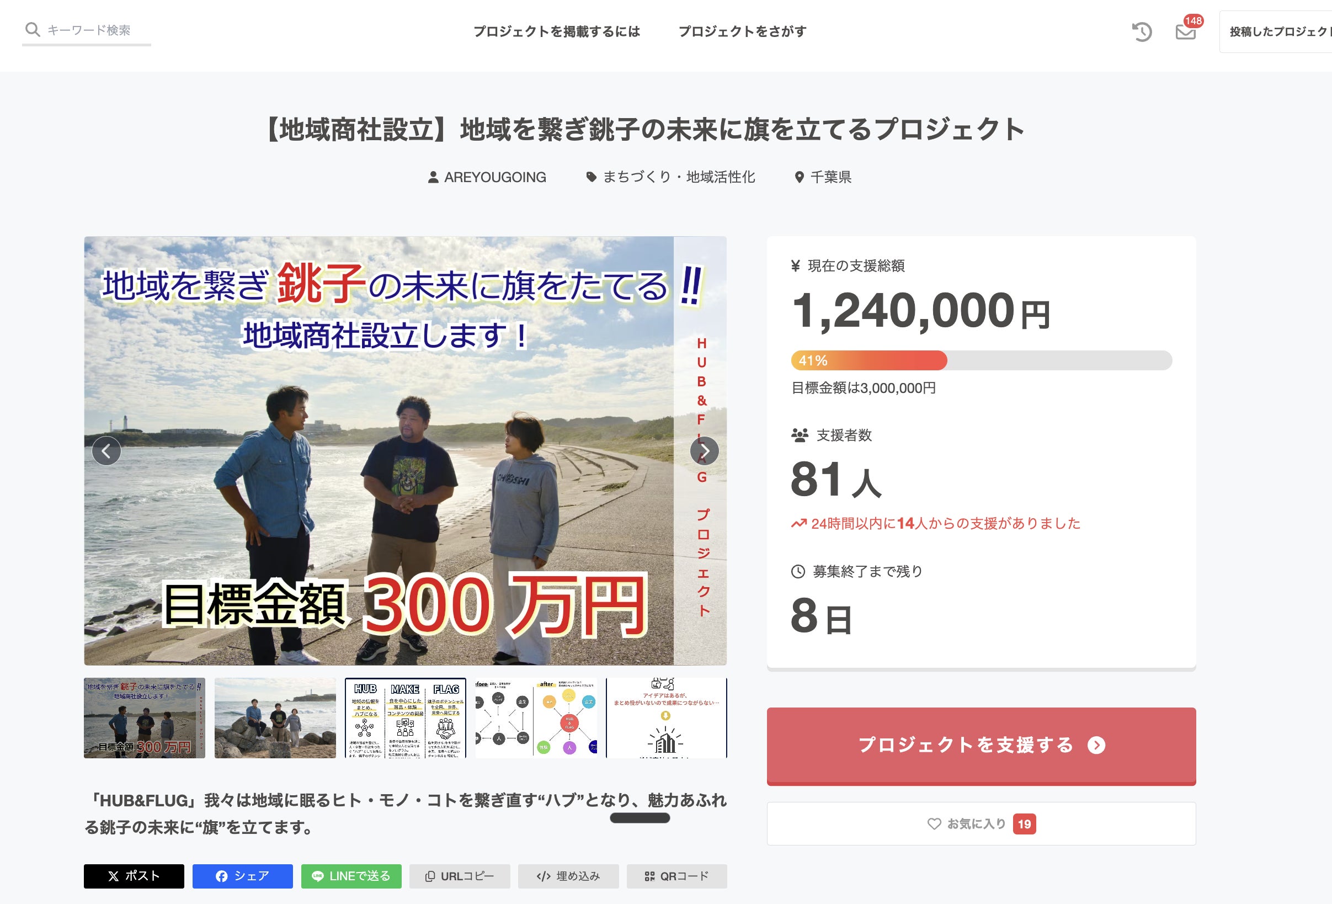Viewport: 1332px width, 904px height.
Task: Toggle the お気に入り heart favorite button
Action: tap(981, 823)
